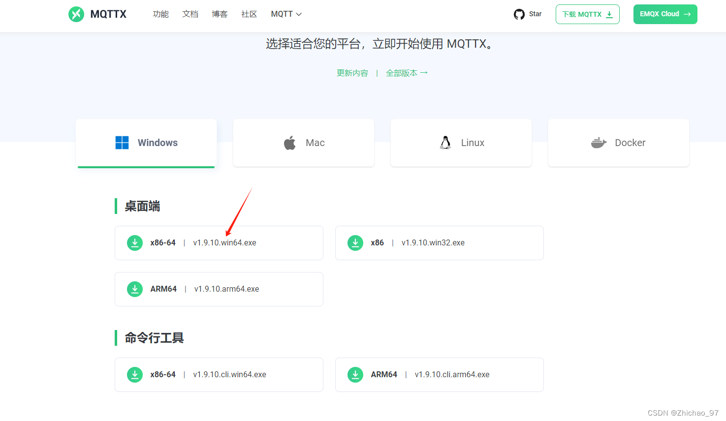Click download icon for v1.9.10.win32.exe
The height and width of the screenshot is (421, 726).
pos(355,243)
